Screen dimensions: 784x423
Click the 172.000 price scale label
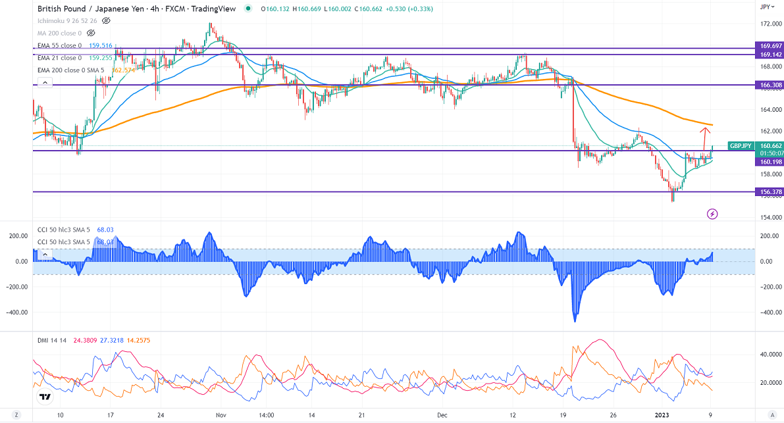pyautogui.click(x=771, y=24)
